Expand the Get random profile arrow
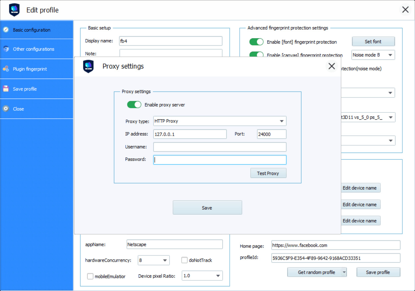The width and height of the screenshot is (415, 291). tap(344, 272)
